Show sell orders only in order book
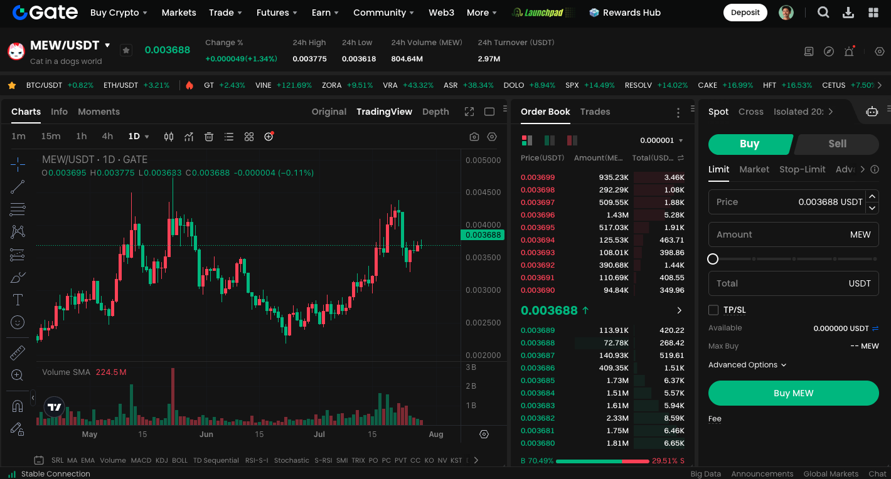 572,140
